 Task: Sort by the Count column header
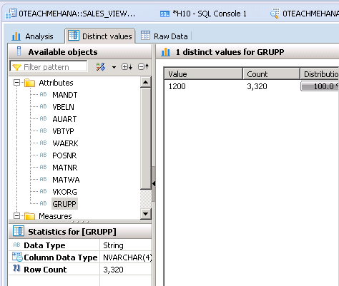click(271, 74)
